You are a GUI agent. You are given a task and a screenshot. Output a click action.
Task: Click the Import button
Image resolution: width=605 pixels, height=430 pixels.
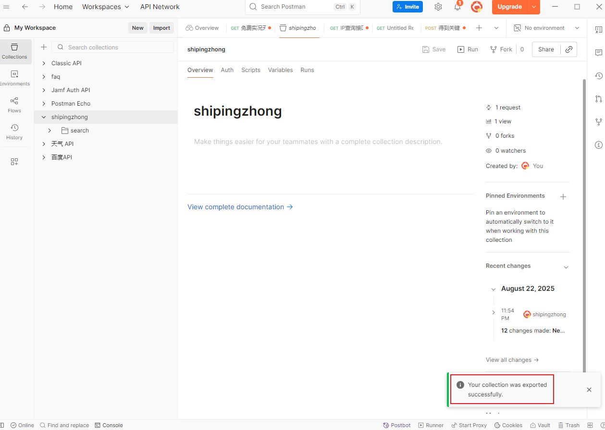[161, 28]
